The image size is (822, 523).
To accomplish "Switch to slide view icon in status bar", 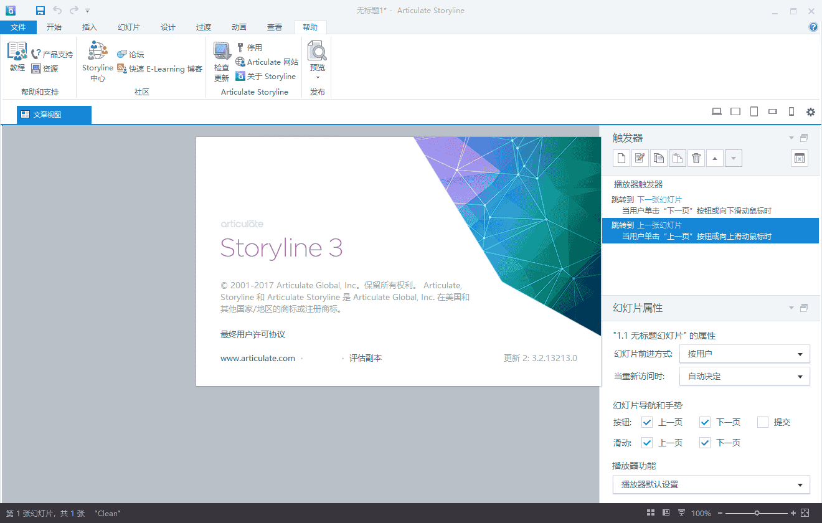I will click(666, 513).
